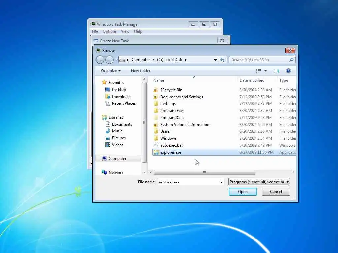Click the Forward navigation arrow in Browse

109,60
